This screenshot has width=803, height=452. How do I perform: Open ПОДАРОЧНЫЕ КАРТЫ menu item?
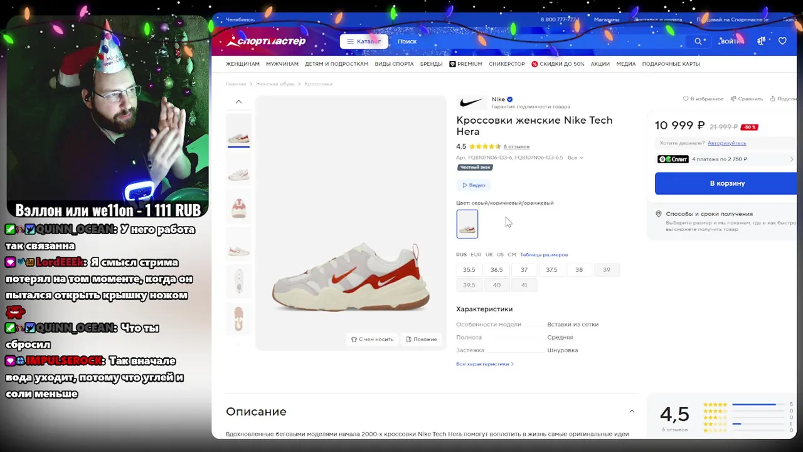pos(671,64)
